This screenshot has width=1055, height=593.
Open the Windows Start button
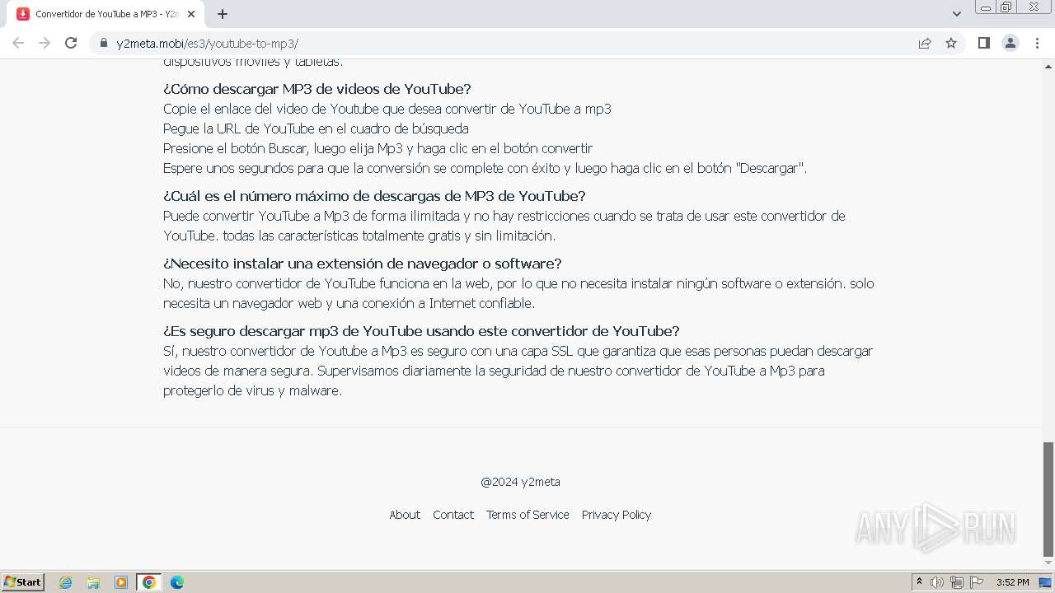[x=23, y=581]
